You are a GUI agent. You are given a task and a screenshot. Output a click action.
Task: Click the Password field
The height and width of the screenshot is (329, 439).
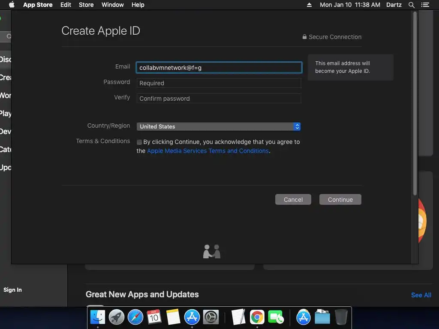219,83
